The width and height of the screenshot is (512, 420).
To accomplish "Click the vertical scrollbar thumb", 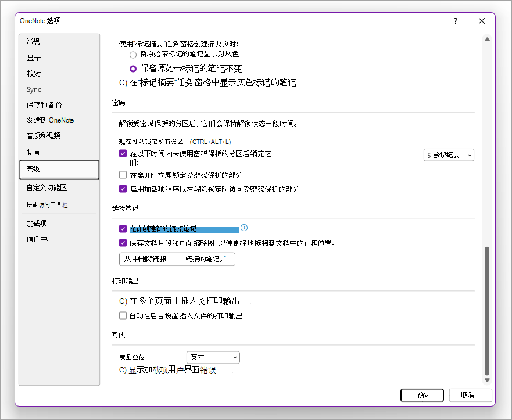I will (x=487, y=311).
